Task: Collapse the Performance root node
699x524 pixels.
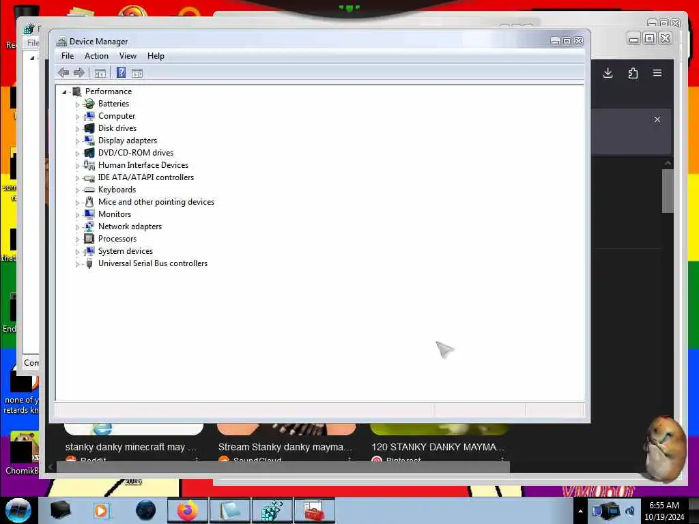Action: point(64,92)
